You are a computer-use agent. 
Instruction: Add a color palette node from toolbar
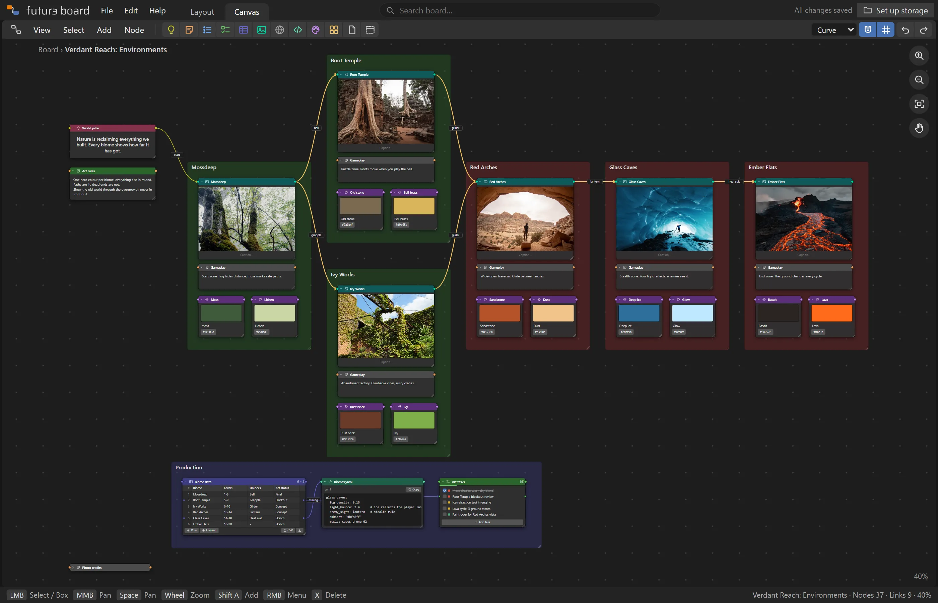316,30
